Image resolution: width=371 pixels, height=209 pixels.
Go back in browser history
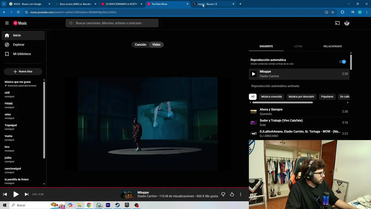point(4,12)
